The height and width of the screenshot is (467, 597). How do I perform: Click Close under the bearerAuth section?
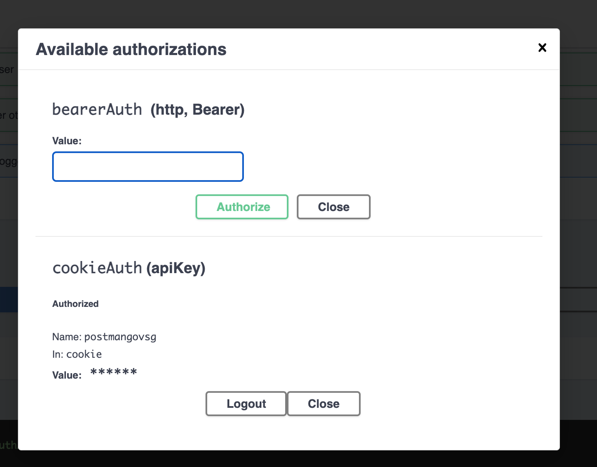333,207
